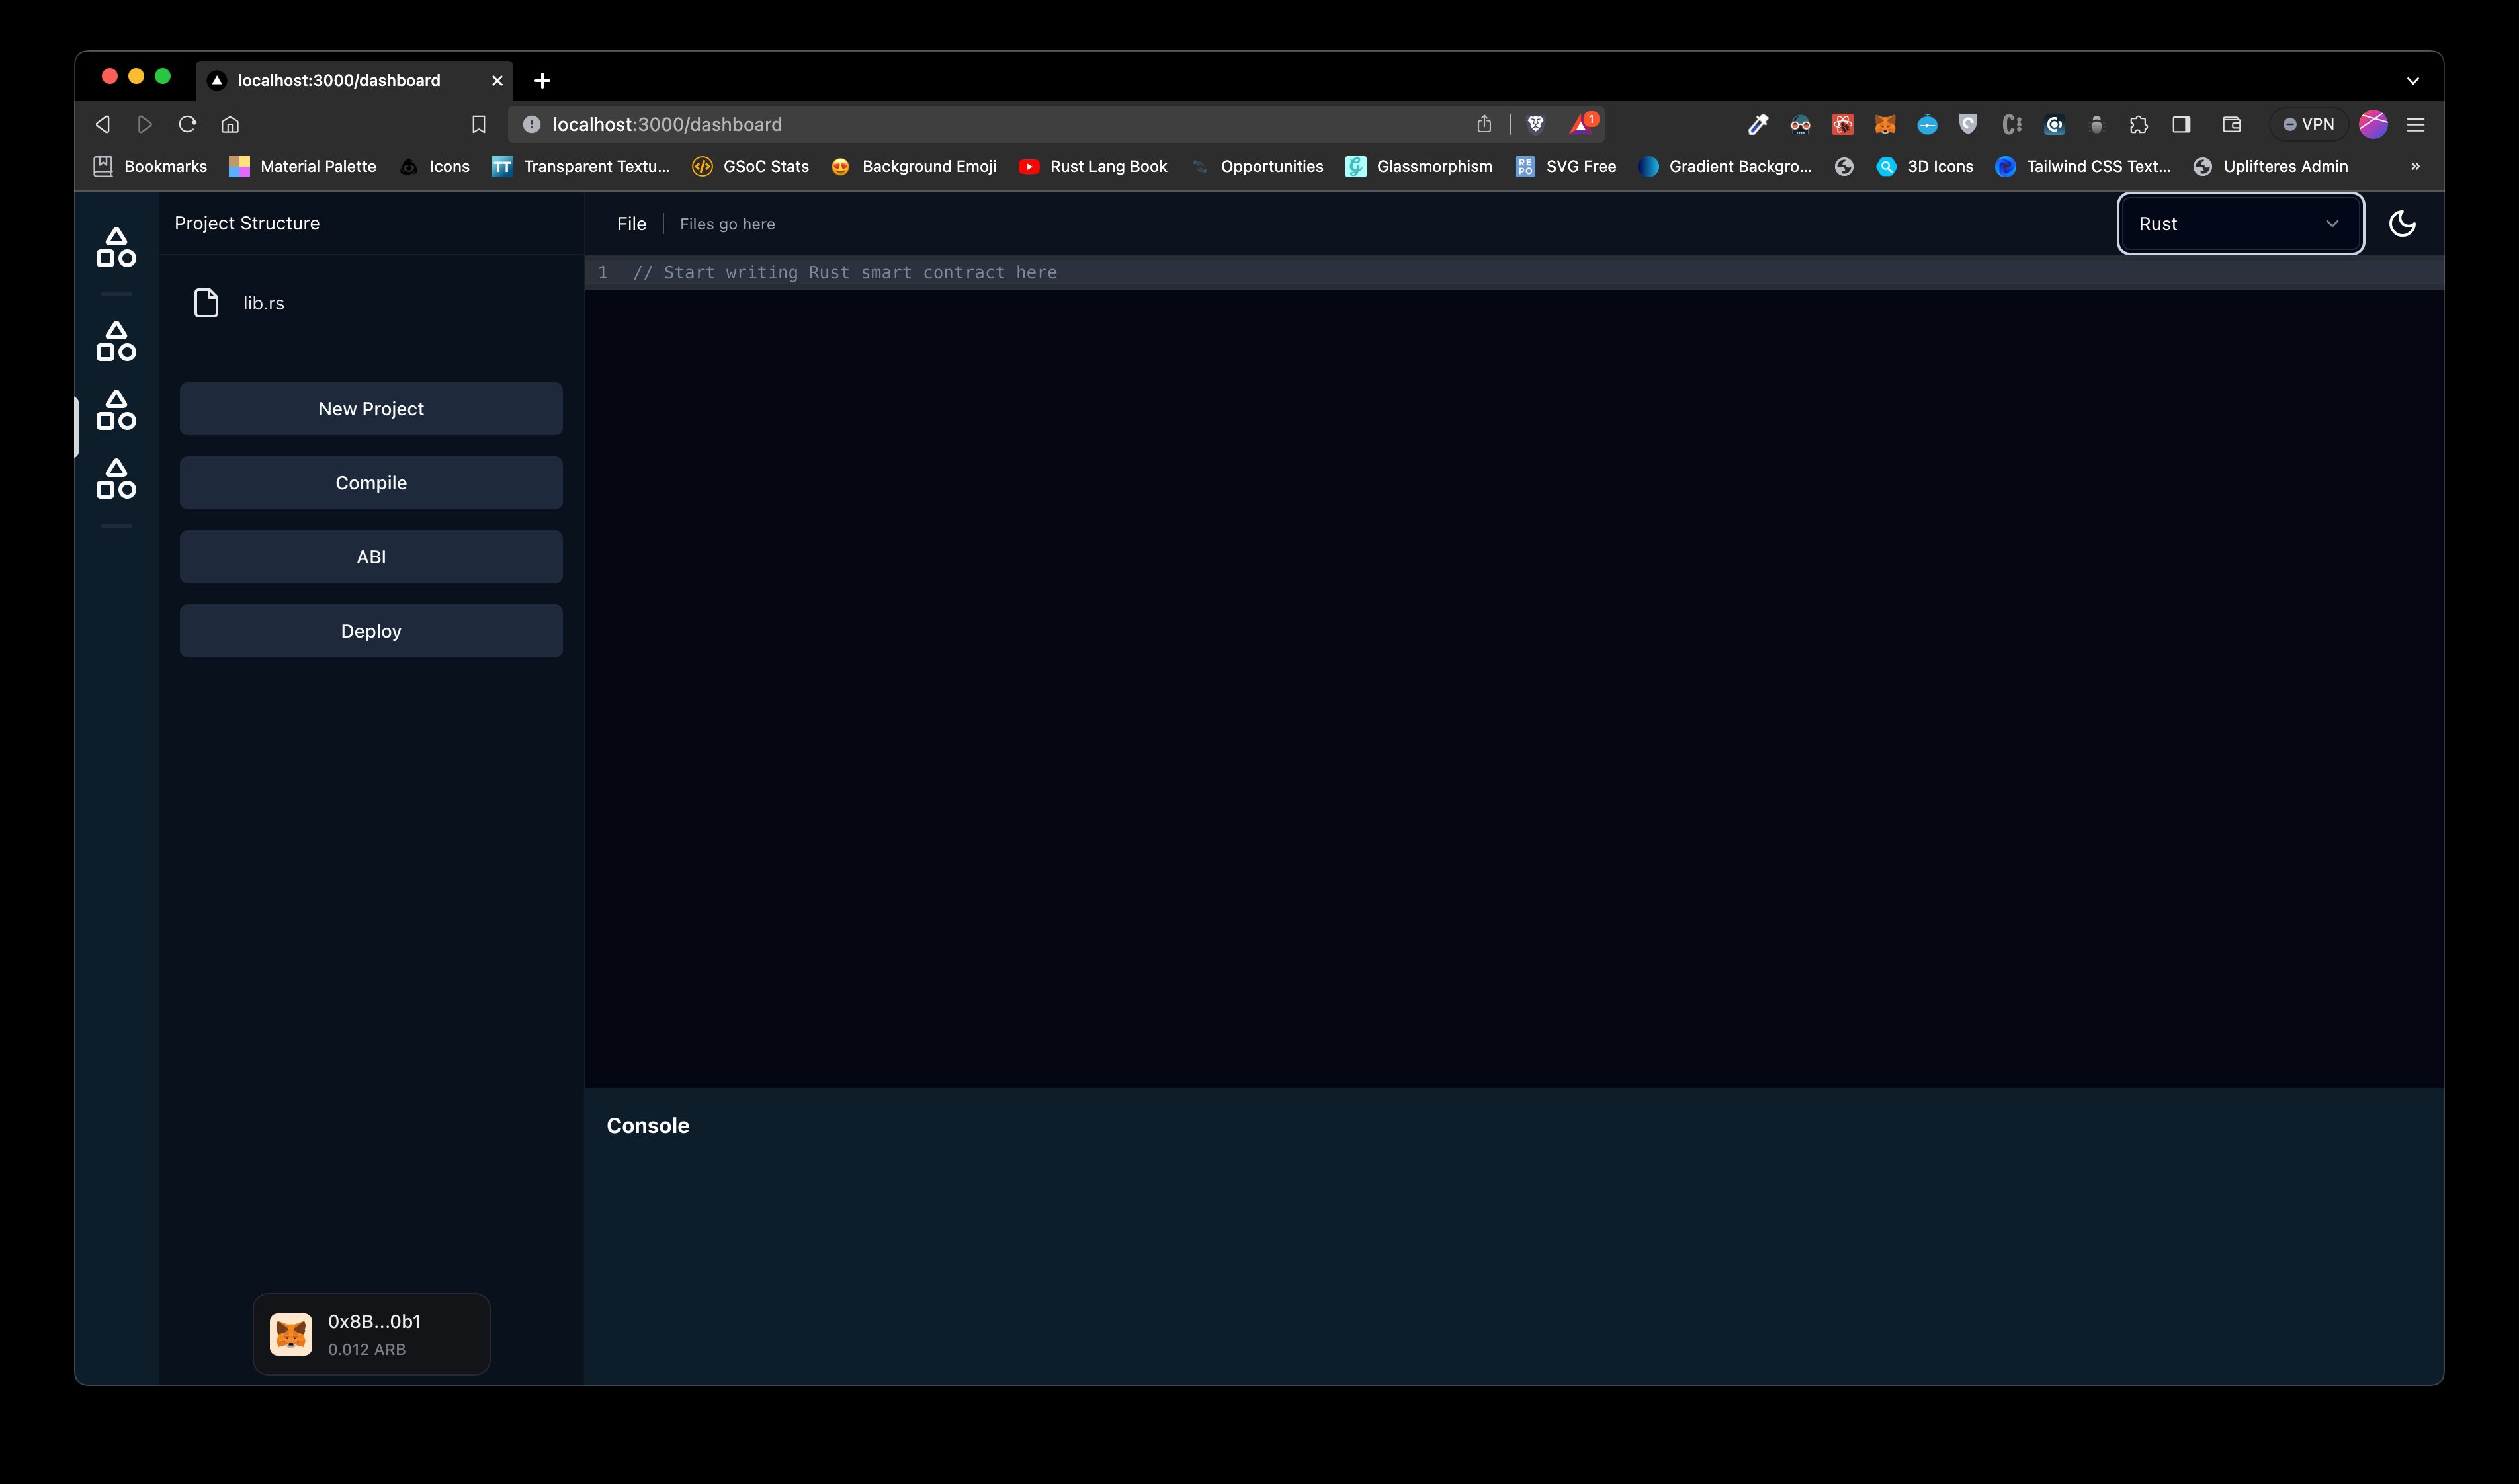Open Brave Rewards triangle icon with badge
2519x1484 pixels.
(1582, 123)
